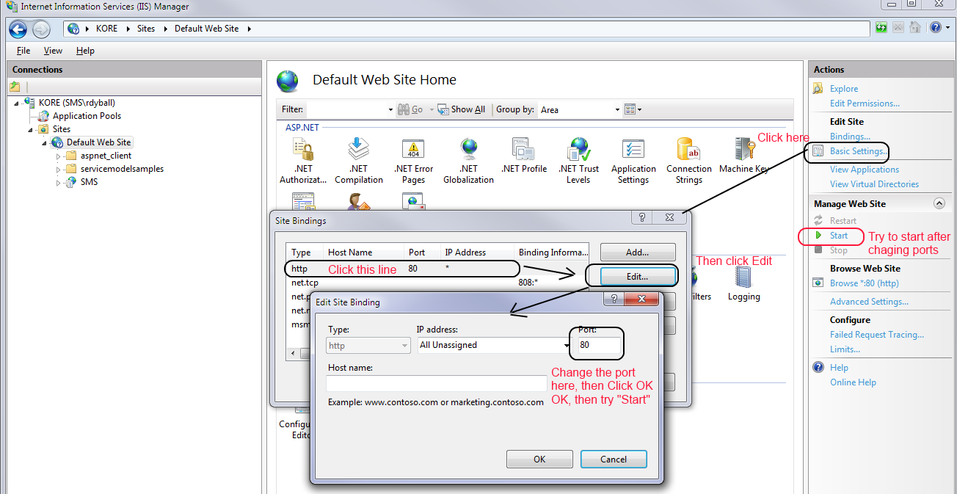The image size is (957, 494).
Task: Open the Logging feature icon
Action: [743, 279]
